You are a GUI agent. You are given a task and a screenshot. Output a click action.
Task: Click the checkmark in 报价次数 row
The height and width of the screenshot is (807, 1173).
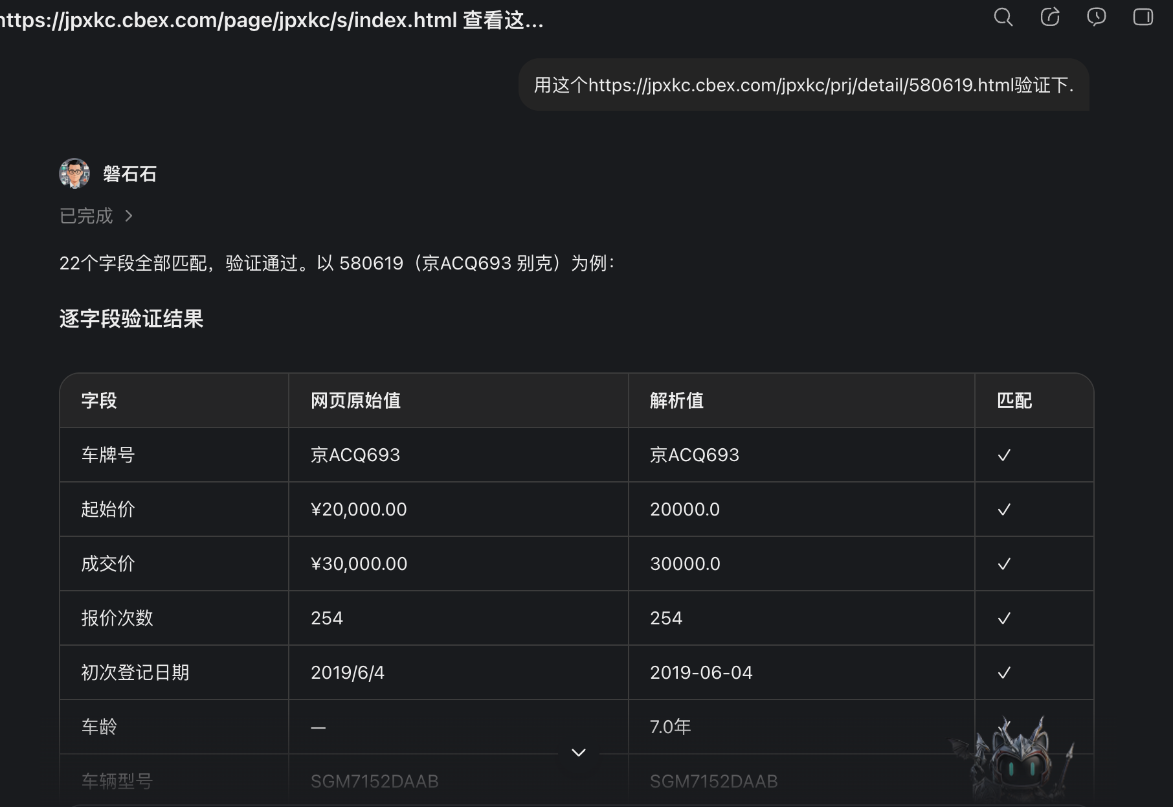(1004, 619)
